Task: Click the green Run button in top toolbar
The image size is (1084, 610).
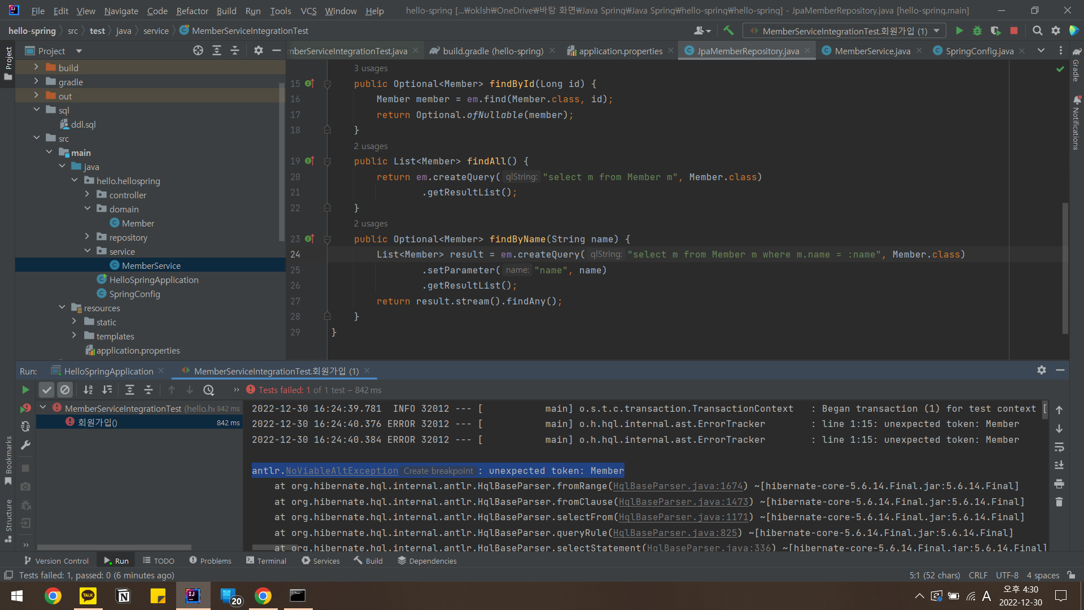Action: click(959, 31)
